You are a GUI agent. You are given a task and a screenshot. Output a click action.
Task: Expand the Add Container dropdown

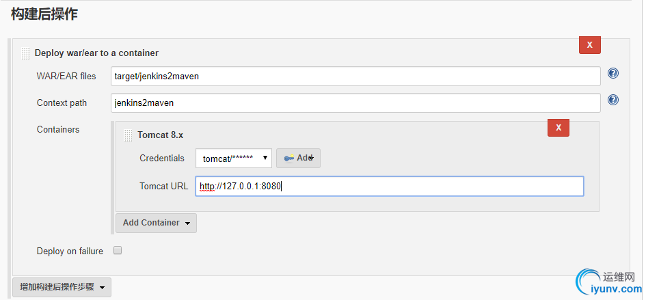point(156,223)
